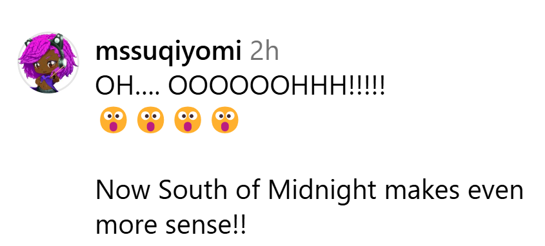Image resolution: width=545 pixels, height=246 pixels.
Task: Select the fourth astonished face emoji
Action: 225,120
